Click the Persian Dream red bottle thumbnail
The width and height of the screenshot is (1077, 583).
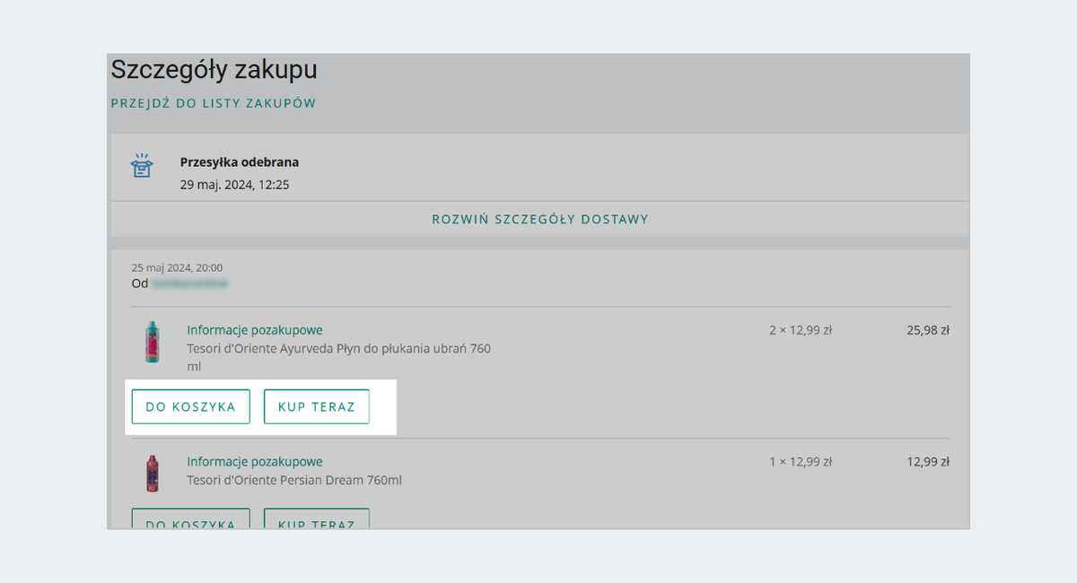(153, 473)
